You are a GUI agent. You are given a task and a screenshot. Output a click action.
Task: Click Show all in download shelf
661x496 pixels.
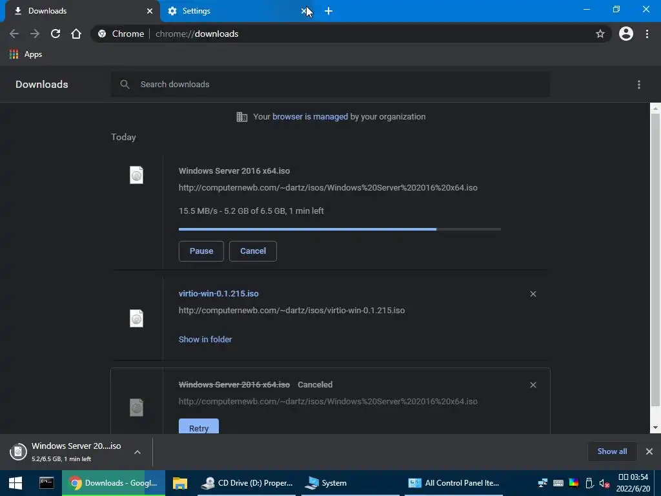[612, 451]
